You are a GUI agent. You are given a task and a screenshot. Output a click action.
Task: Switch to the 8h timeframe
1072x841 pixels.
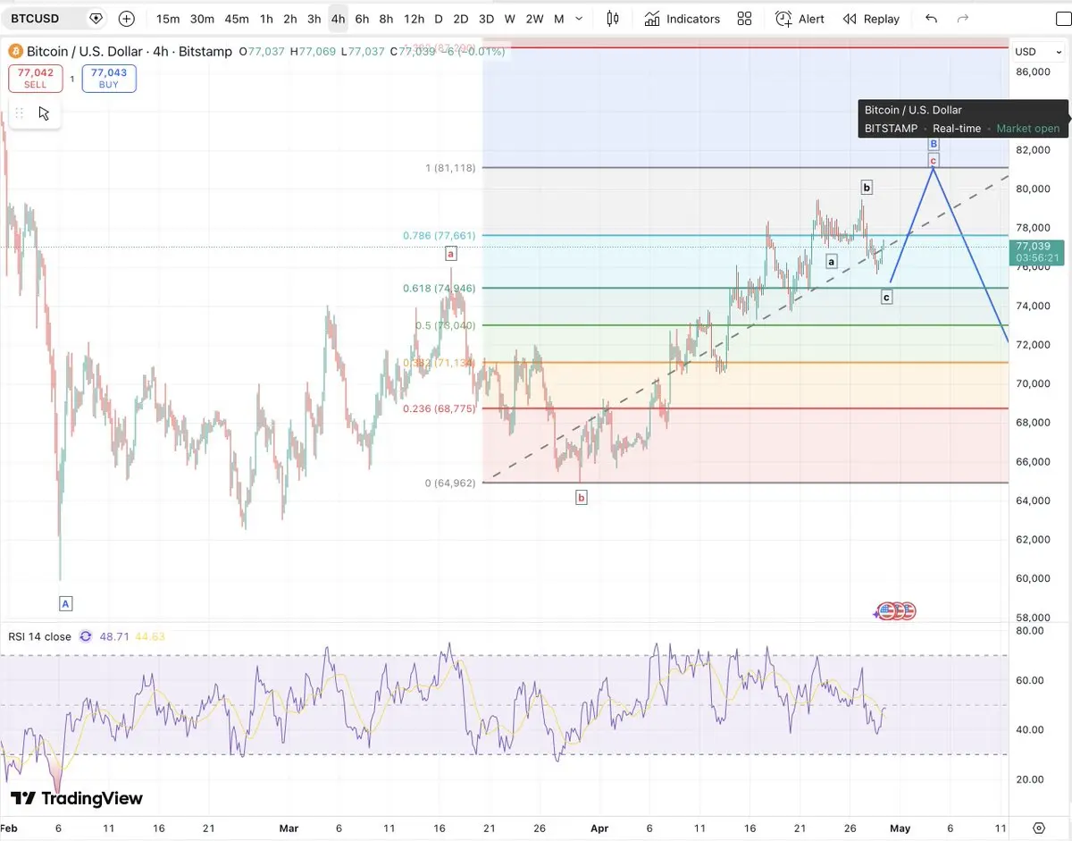(386, 19)
